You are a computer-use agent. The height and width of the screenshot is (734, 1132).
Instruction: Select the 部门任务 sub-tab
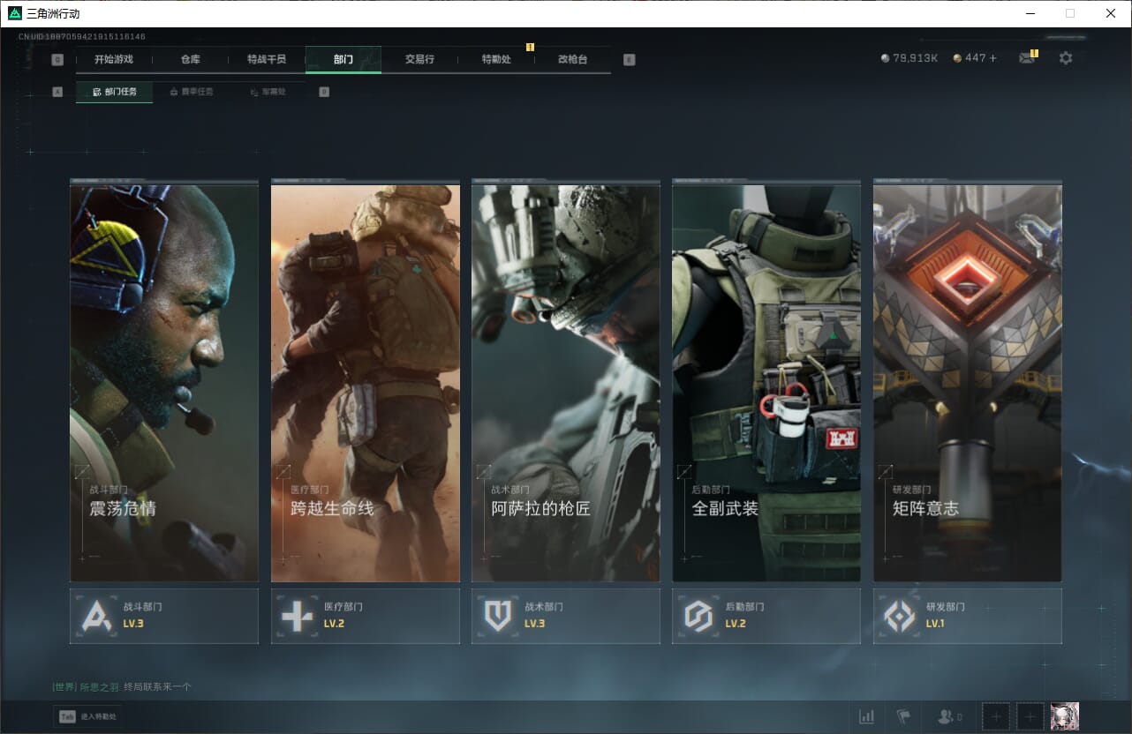click(x=114, y=92)
